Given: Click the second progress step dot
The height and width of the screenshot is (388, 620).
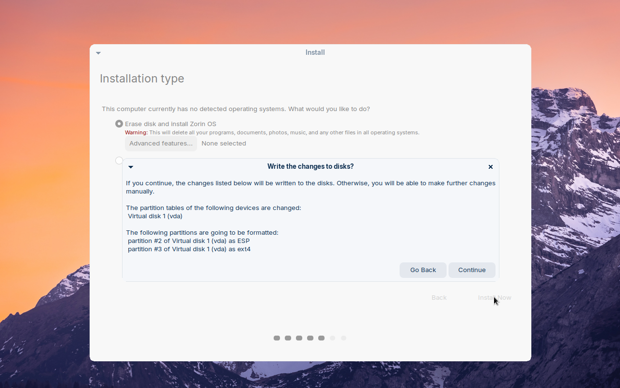Looking at the screenshot, I should 288,338.
